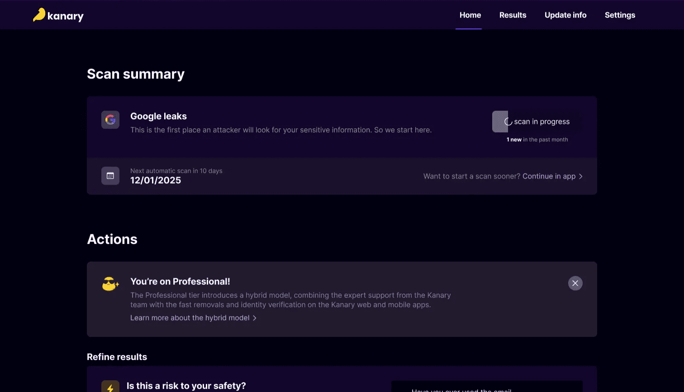This screenshot has height=392, width=684.
Task: Click chevron next to Continue in app
Action: (580, 176)
